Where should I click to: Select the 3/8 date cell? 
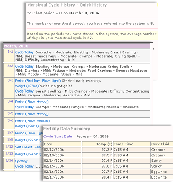9,140
